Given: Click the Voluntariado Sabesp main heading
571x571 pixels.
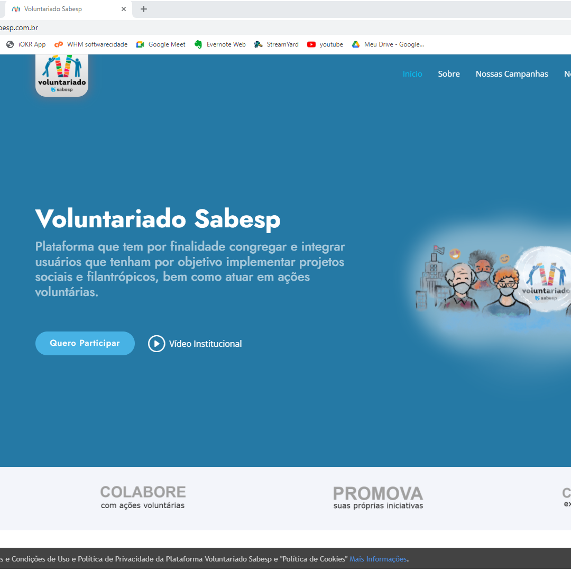Looking at the screenshot, I should click(158, 219).
